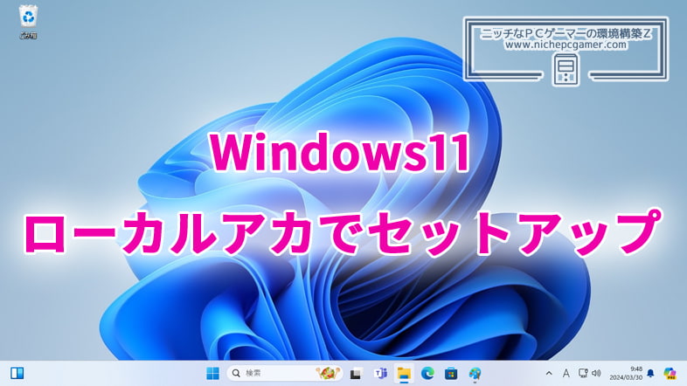Open the Windows Start menu

click(213, 373)
